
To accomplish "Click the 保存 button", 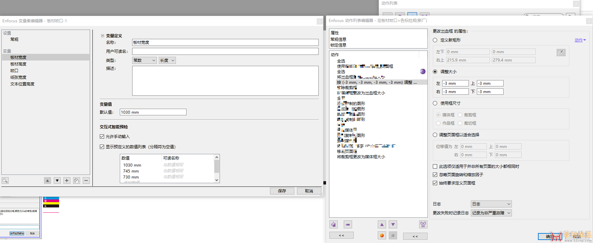I will coord(282,191).
